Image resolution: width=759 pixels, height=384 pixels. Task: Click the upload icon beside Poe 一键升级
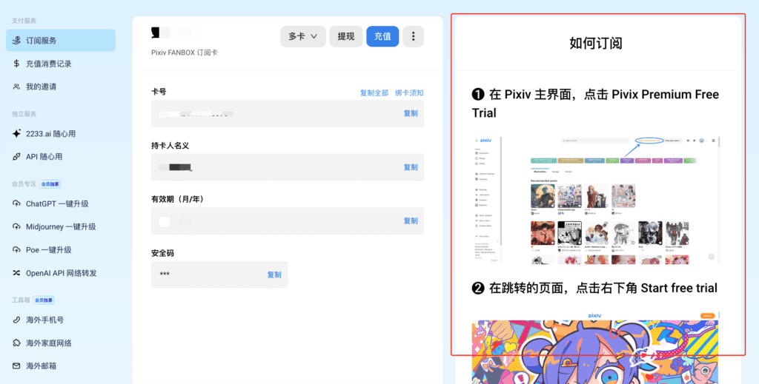click(16, 250)
